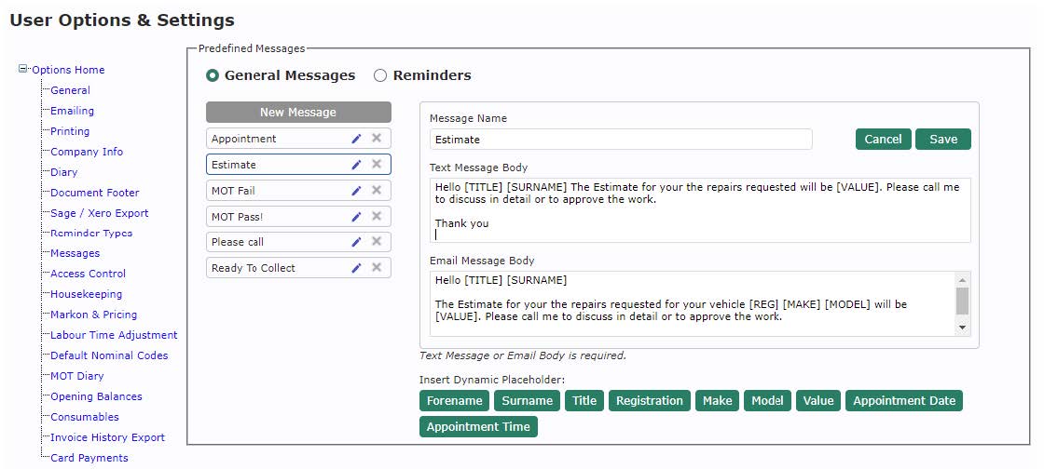Go to Access Control settings
The image size is (1044, 469).
(88, 274)
